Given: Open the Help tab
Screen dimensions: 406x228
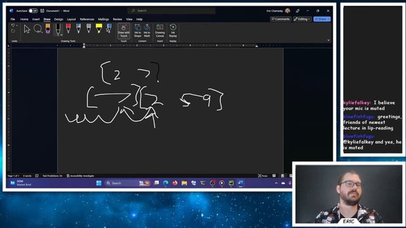Looking at the screenshot, I should click(140, 19).
